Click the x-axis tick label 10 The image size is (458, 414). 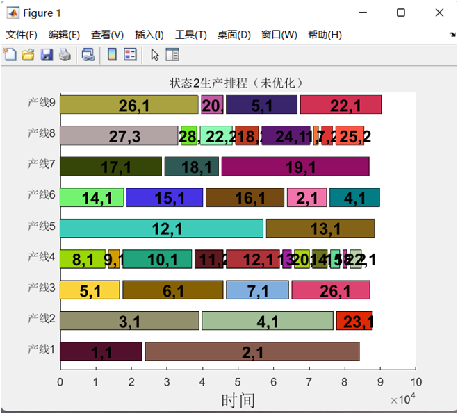pyautogui.click(x=416, y=382)
